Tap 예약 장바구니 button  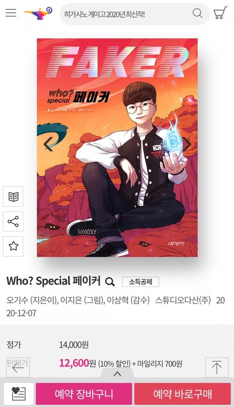[84, 394]
